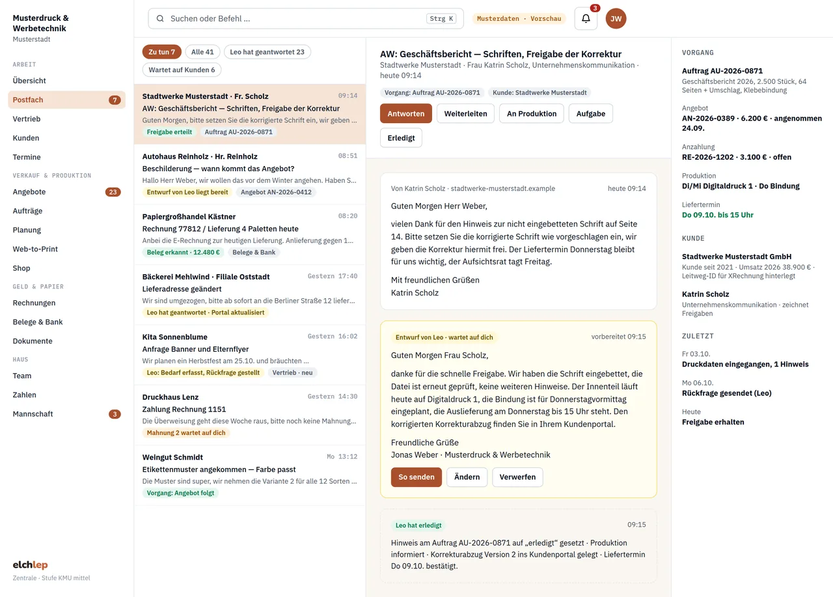Viewport: 833px width, 597px height.
Task: Click the Antworten button
Action: [x=406, y=113]
